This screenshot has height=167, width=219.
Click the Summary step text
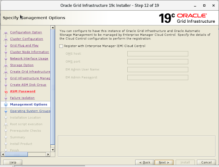(17, 137)
